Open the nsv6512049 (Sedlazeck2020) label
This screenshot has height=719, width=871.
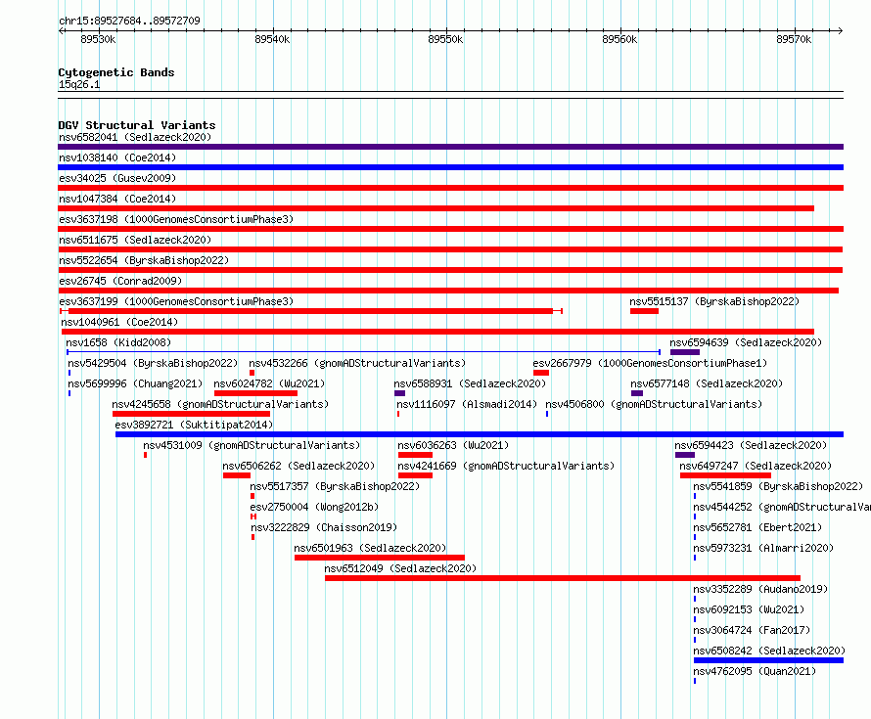(400, 568)
